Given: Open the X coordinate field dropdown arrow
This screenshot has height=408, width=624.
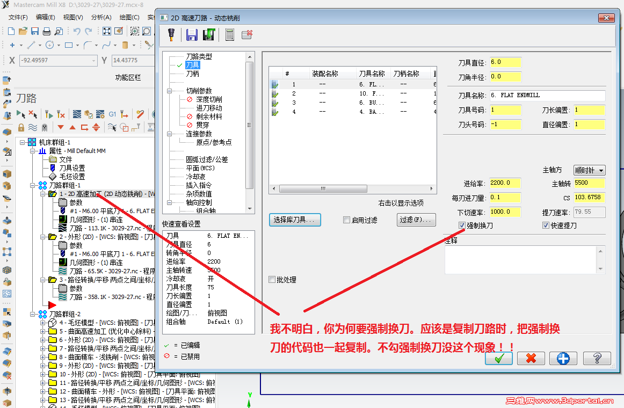Looking at the screenshot, I should [94, 61].
